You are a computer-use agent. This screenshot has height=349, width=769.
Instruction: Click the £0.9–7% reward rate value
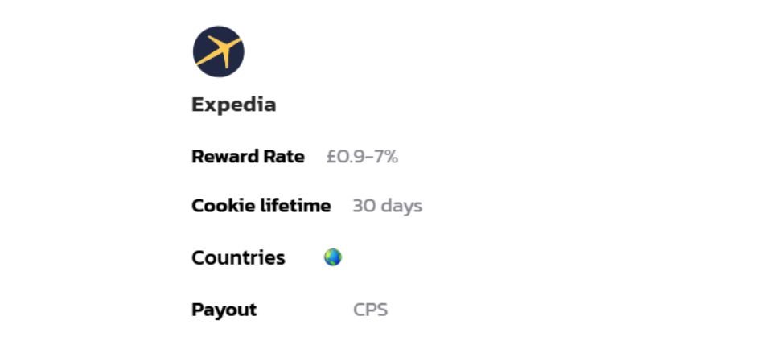[x=362, y=157]
